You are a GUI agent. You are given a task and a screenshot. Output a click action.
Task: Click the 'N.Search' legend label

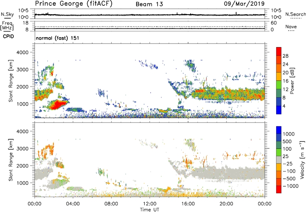295,14
